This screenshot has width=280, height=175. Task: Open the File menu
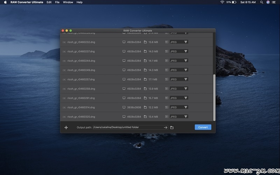click(x=57, y=2)
